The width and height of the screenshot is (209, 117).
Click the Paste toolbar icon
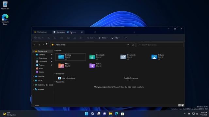(62, 38)
